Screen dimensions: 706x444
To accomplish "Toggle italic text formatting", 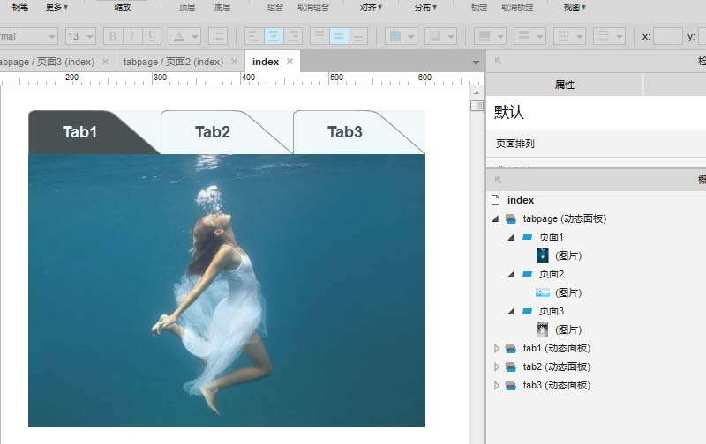I will coord(132,36).
